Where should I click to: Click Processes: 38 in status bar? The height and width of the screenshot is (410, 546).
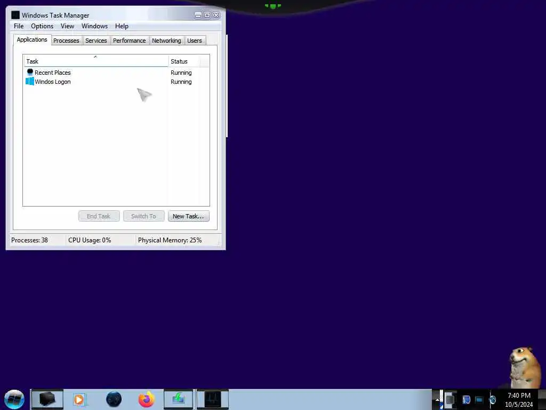tap(30, 240)
